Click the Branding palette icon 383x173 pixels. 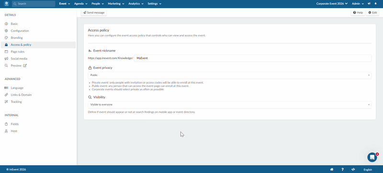tap(6, 38)
